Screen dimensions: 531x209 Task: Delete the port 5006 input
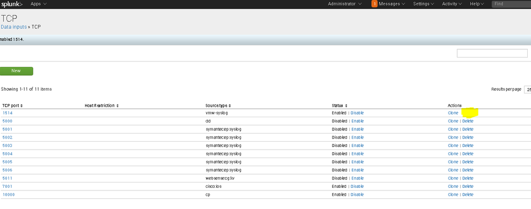click(468, 170)
